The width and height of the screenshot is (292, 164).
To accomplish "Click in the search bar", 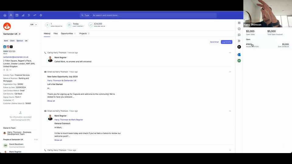I will click(148, 15).
